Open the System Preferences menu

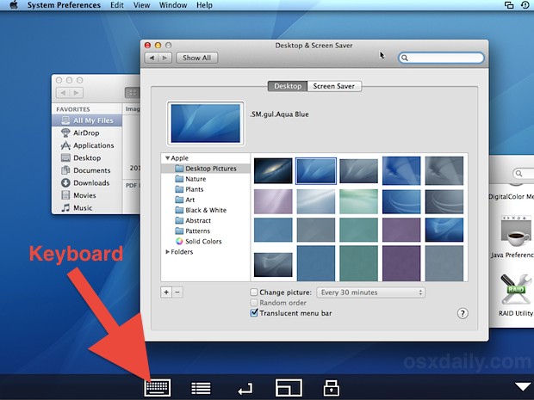[64, 5]
